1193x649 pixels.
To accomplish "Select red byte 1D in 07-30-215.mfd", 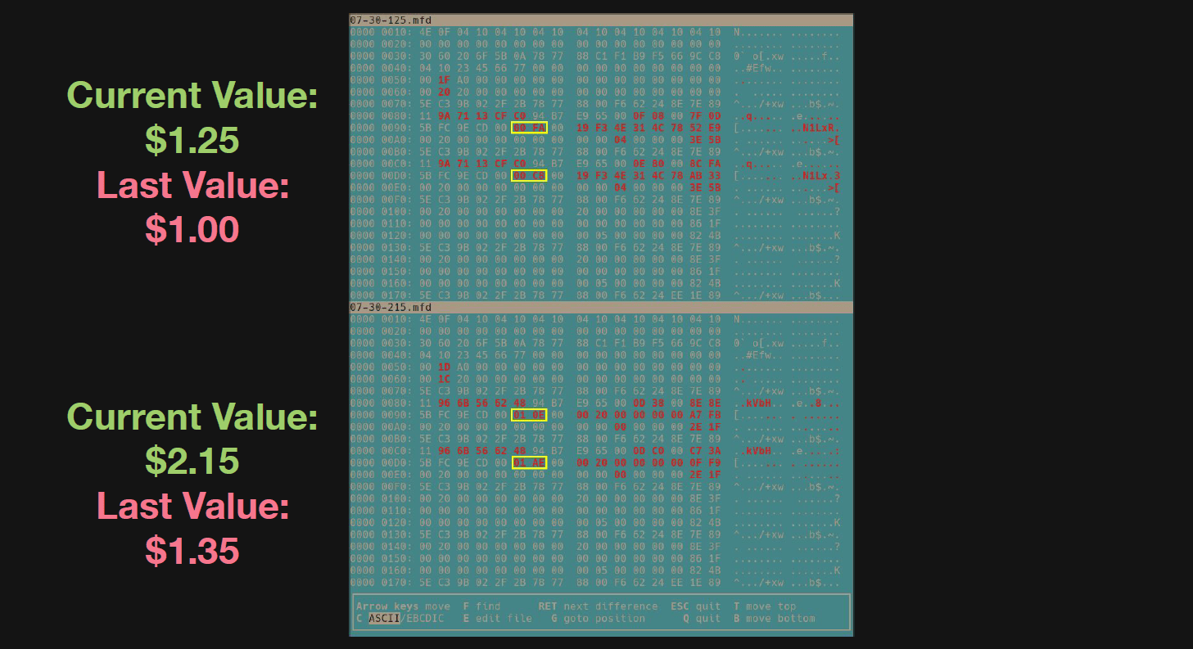I will click(444, 367).
